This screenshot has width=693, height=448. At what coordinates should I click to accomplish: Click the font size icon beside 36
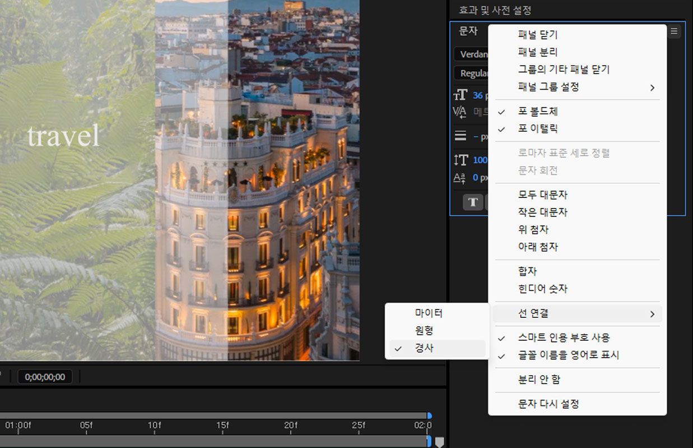(460, 95)
